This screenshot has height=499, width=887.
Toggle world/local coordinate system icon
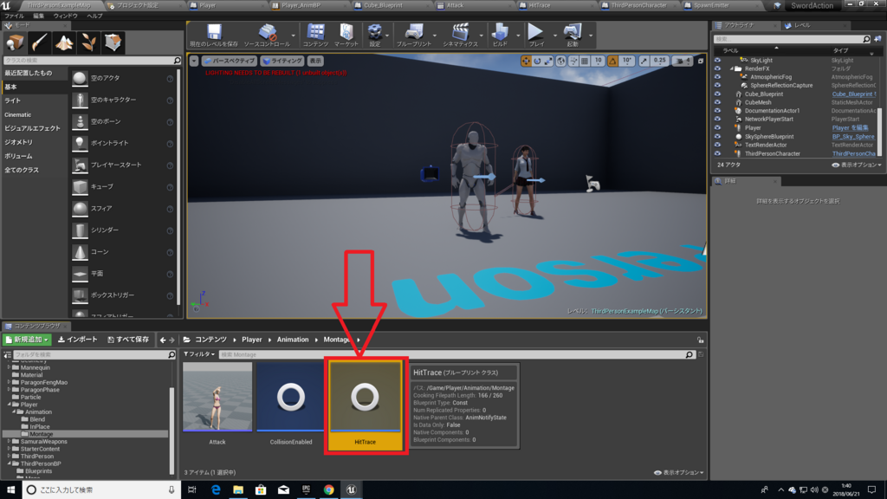pyautogui.click(x=560, y=61)
